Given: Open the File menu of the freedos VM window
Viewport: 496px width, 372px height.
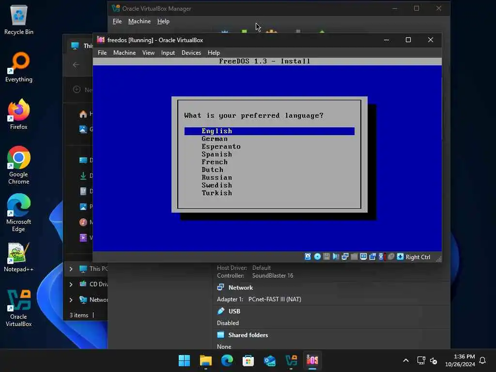Looking at the screenshot, I should point(102,53).
